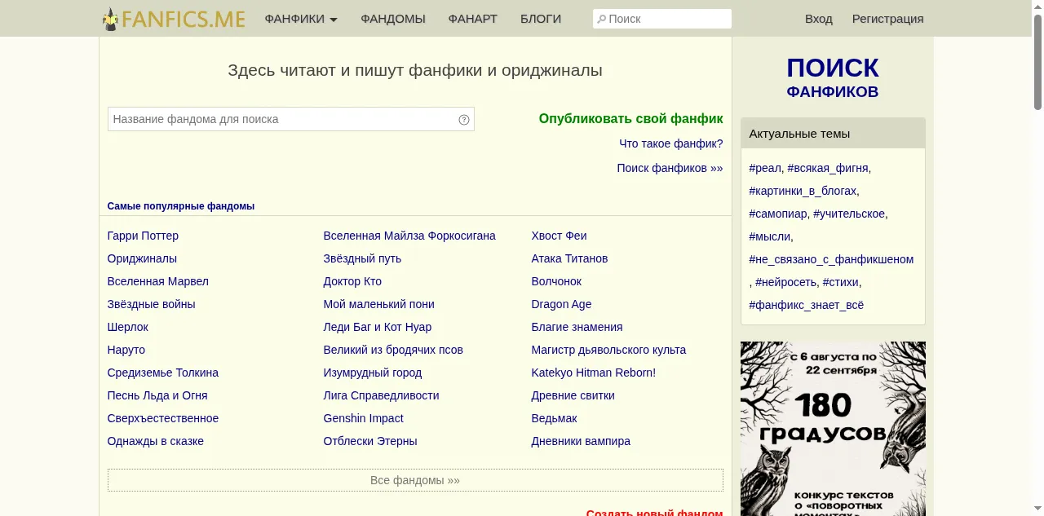
Task: Click the Вход login link
Action: point(818,19)
